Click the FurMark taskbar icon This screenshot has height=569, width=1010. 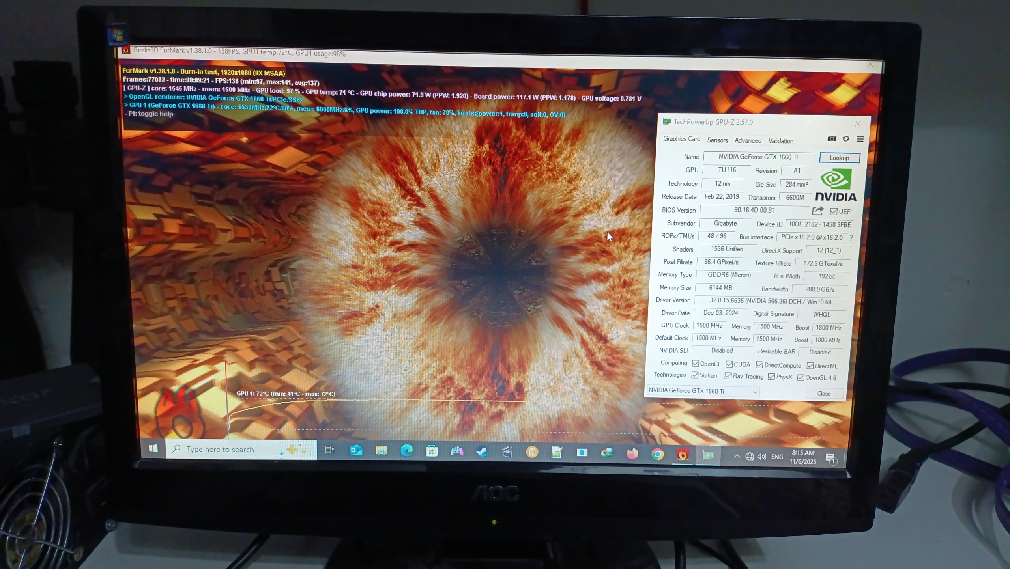tap(683, 455)
